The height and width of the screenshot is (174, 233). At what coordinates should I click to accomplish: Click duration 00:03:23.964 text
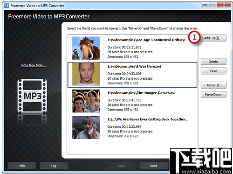click(x=124, y=126)
